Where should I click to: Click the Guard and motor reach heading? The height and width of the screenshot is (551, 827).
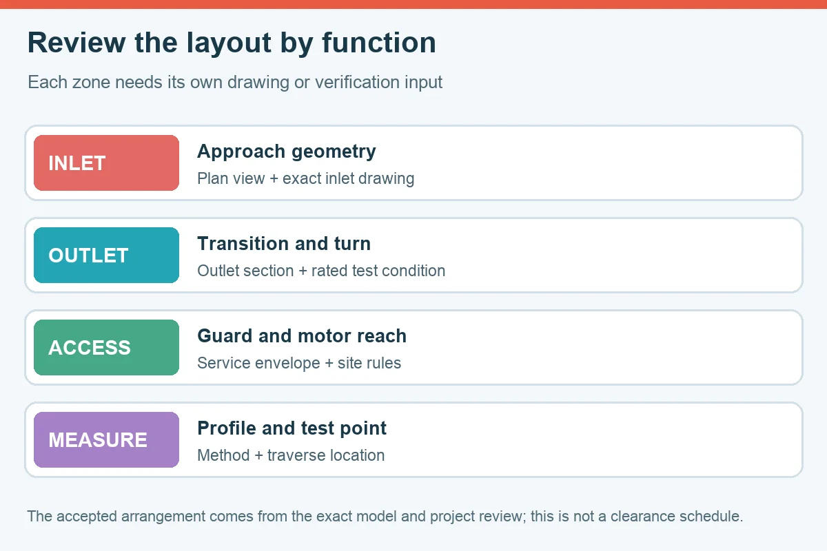click(x=302, y=336)
